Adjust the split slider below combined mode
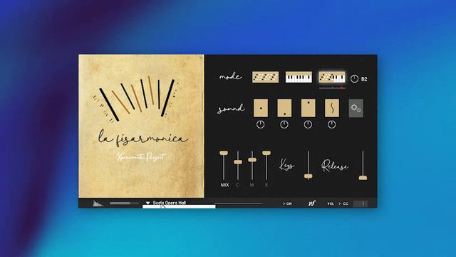This screenshot has width=456, height=257. click(x=332, y=87)
